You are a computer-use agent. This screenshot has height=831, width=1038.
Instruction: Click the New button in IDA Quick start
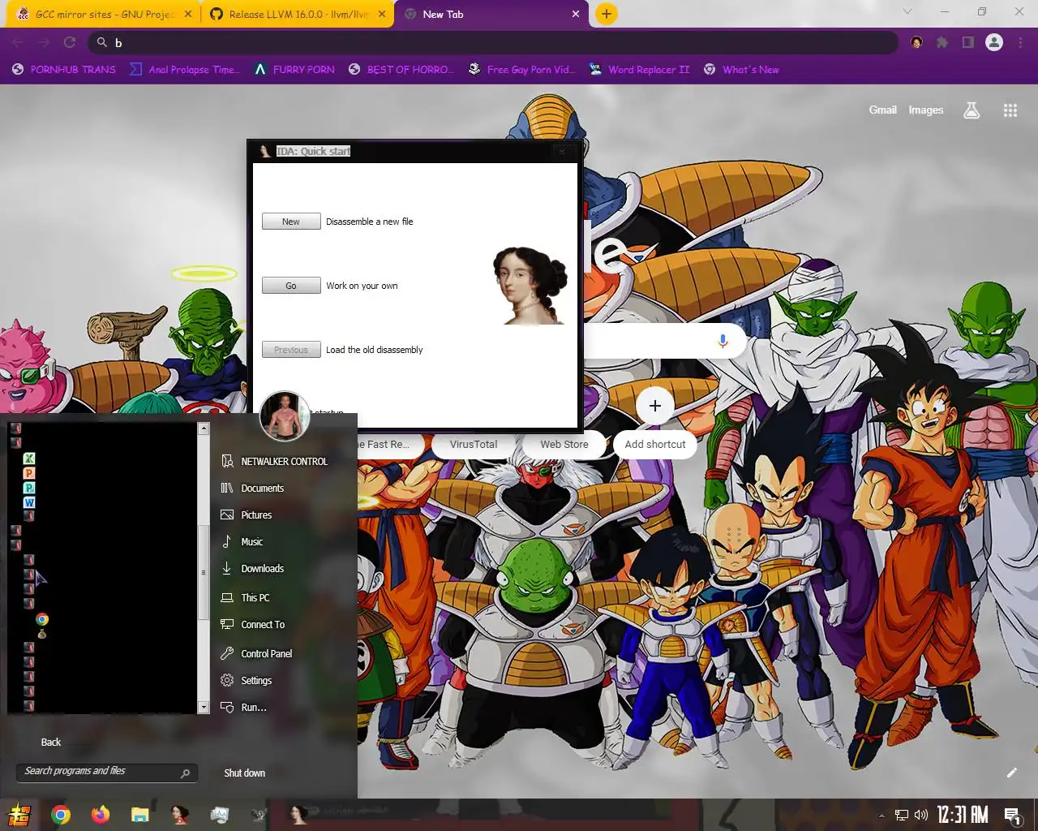tap(291, 222)
